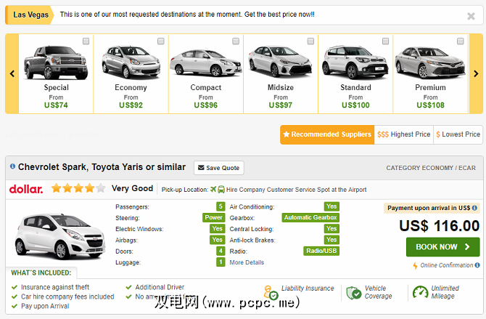The image size is (486, 319).
Task: Sort by Lowest Price
Action: [458, 134]
